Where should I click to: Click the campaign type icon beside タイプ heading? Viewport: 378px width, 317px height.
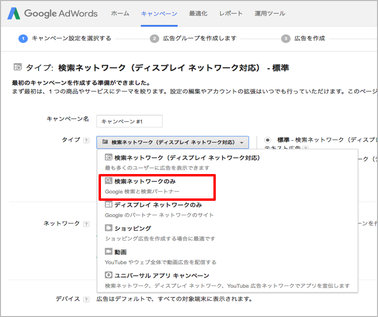click(18, 67)
